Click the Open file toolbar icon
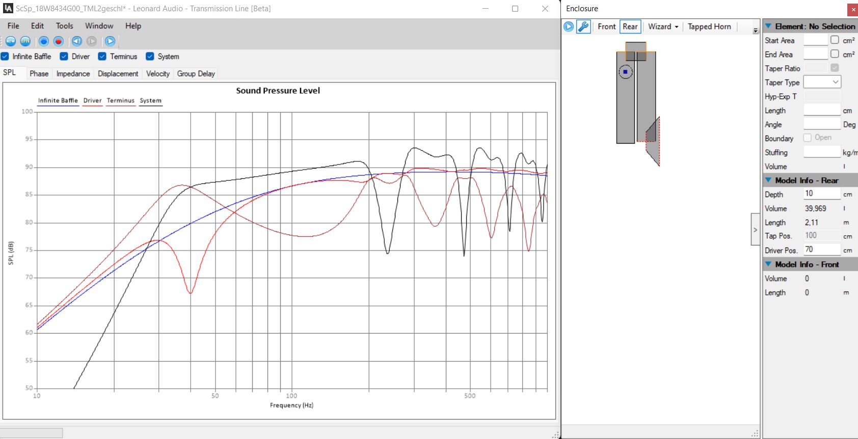The height and width of the screenshot is (439, 858). coord(25,41)
